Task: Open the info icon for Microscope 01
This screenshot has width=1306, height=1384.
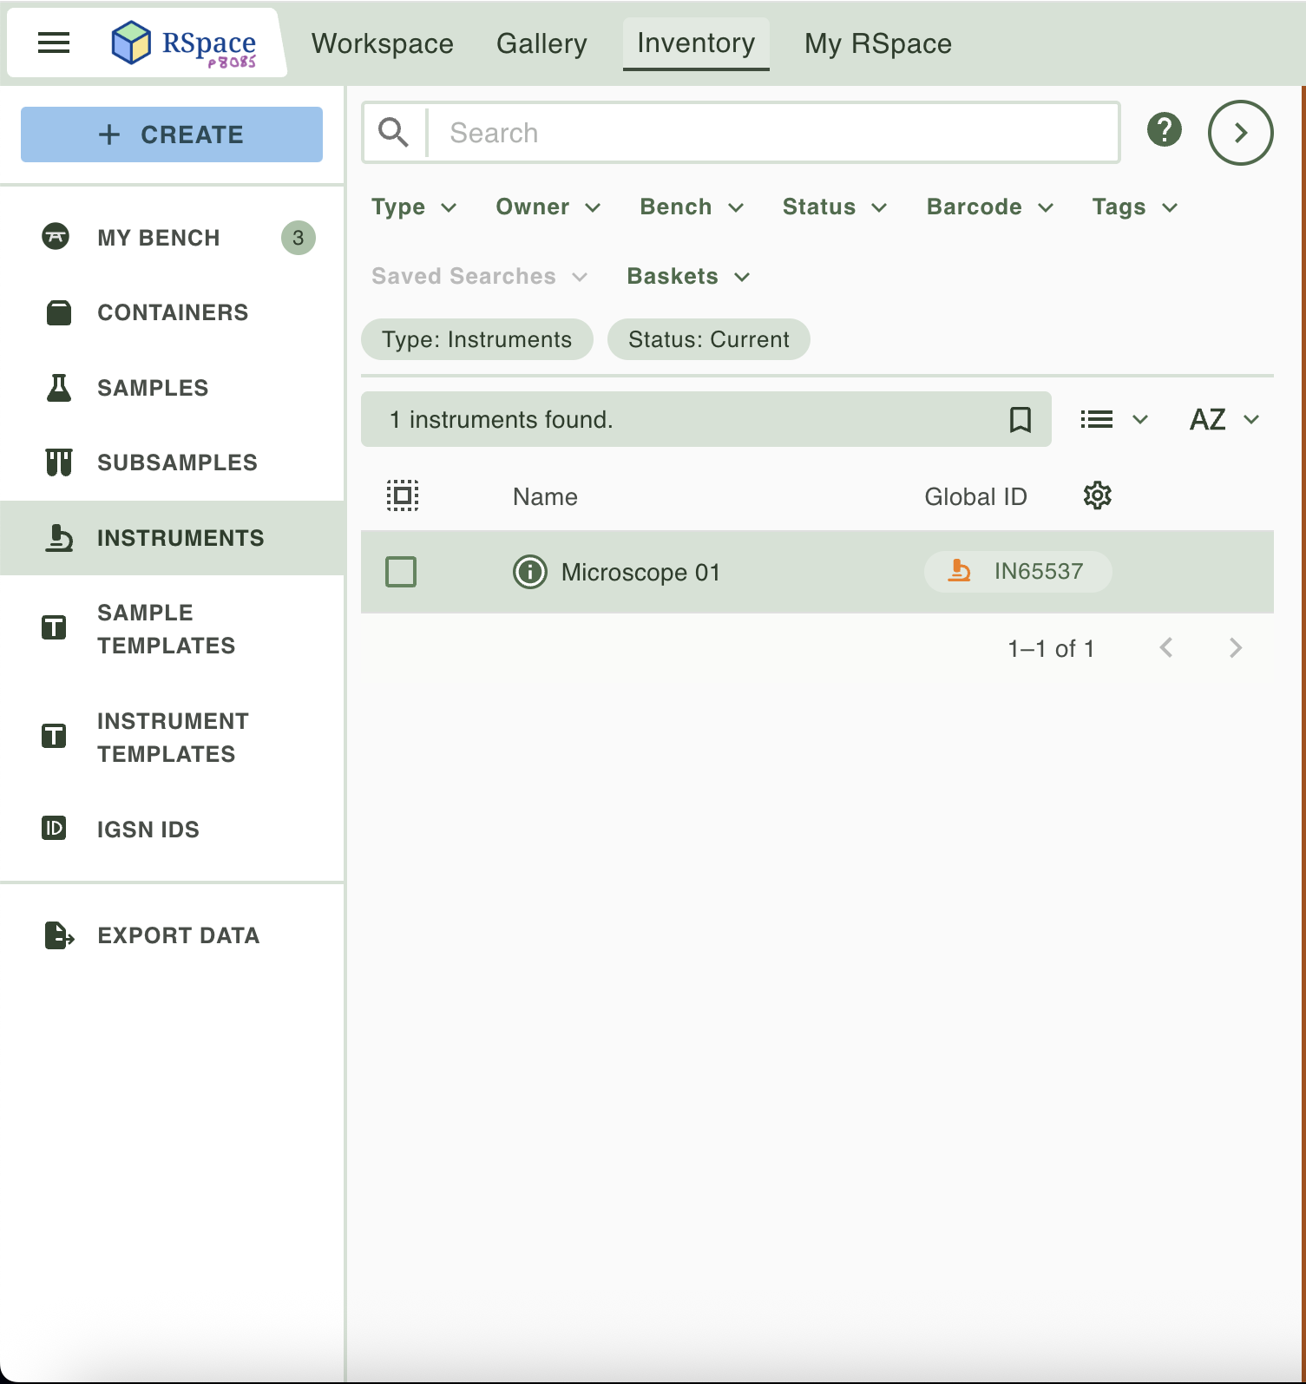Action: pos(530,572)
